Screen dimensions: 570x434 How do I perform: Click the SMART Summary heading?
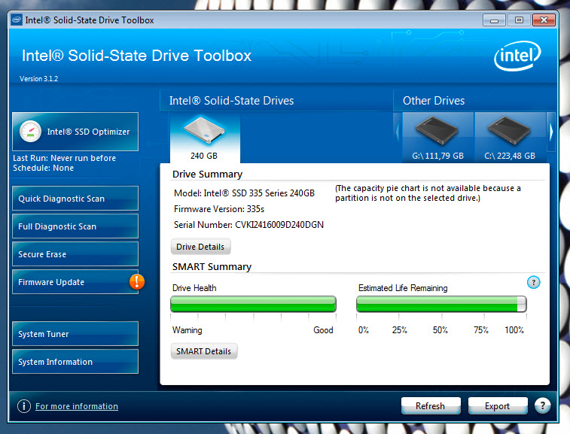tap(212, 266)
